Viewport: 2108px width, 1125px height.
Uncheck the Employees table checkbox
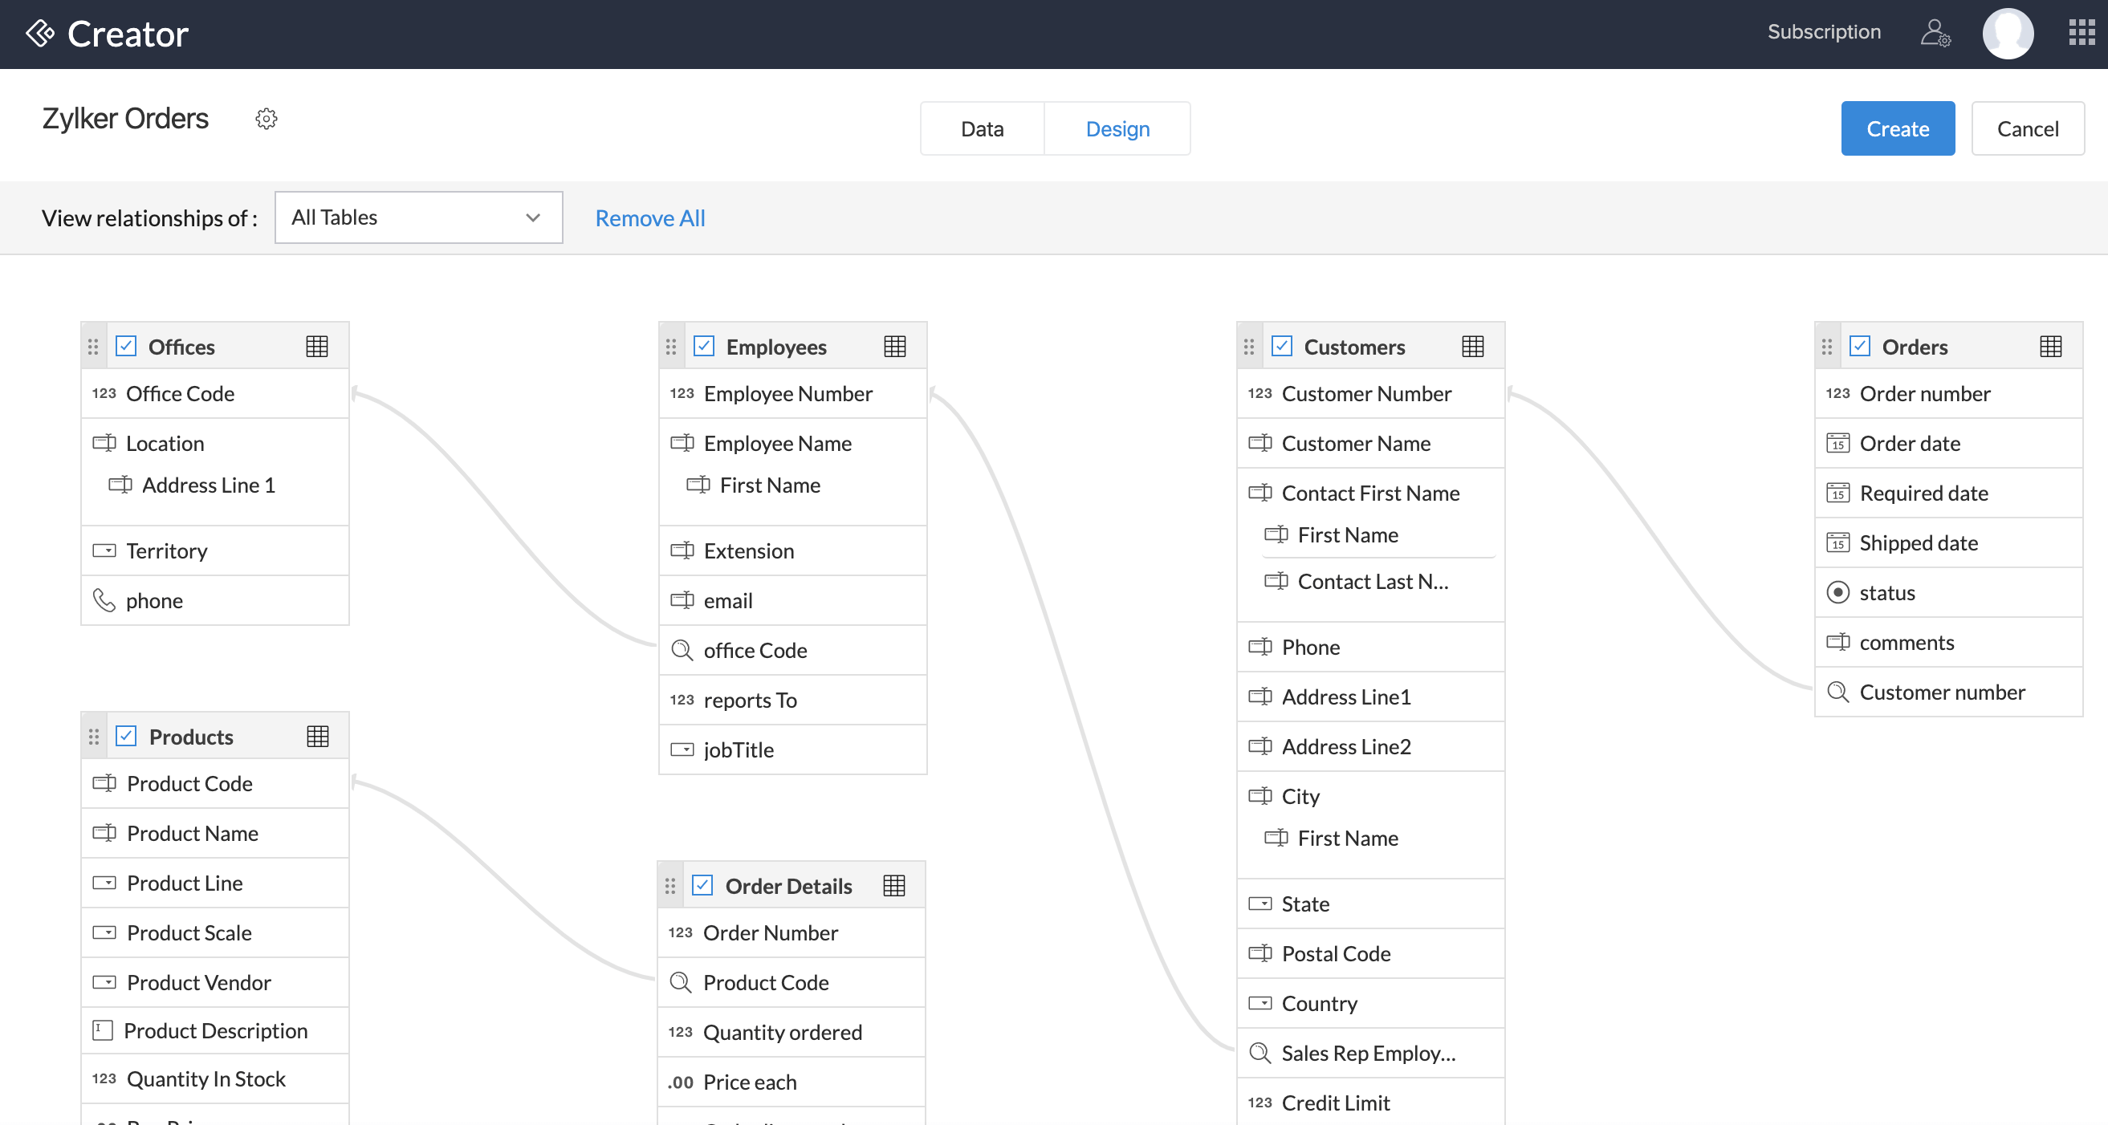click(704, 345)
